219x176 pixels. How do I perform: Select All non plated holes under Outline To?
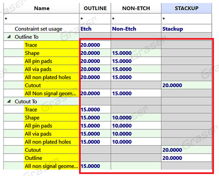click(x=52, y=77)
